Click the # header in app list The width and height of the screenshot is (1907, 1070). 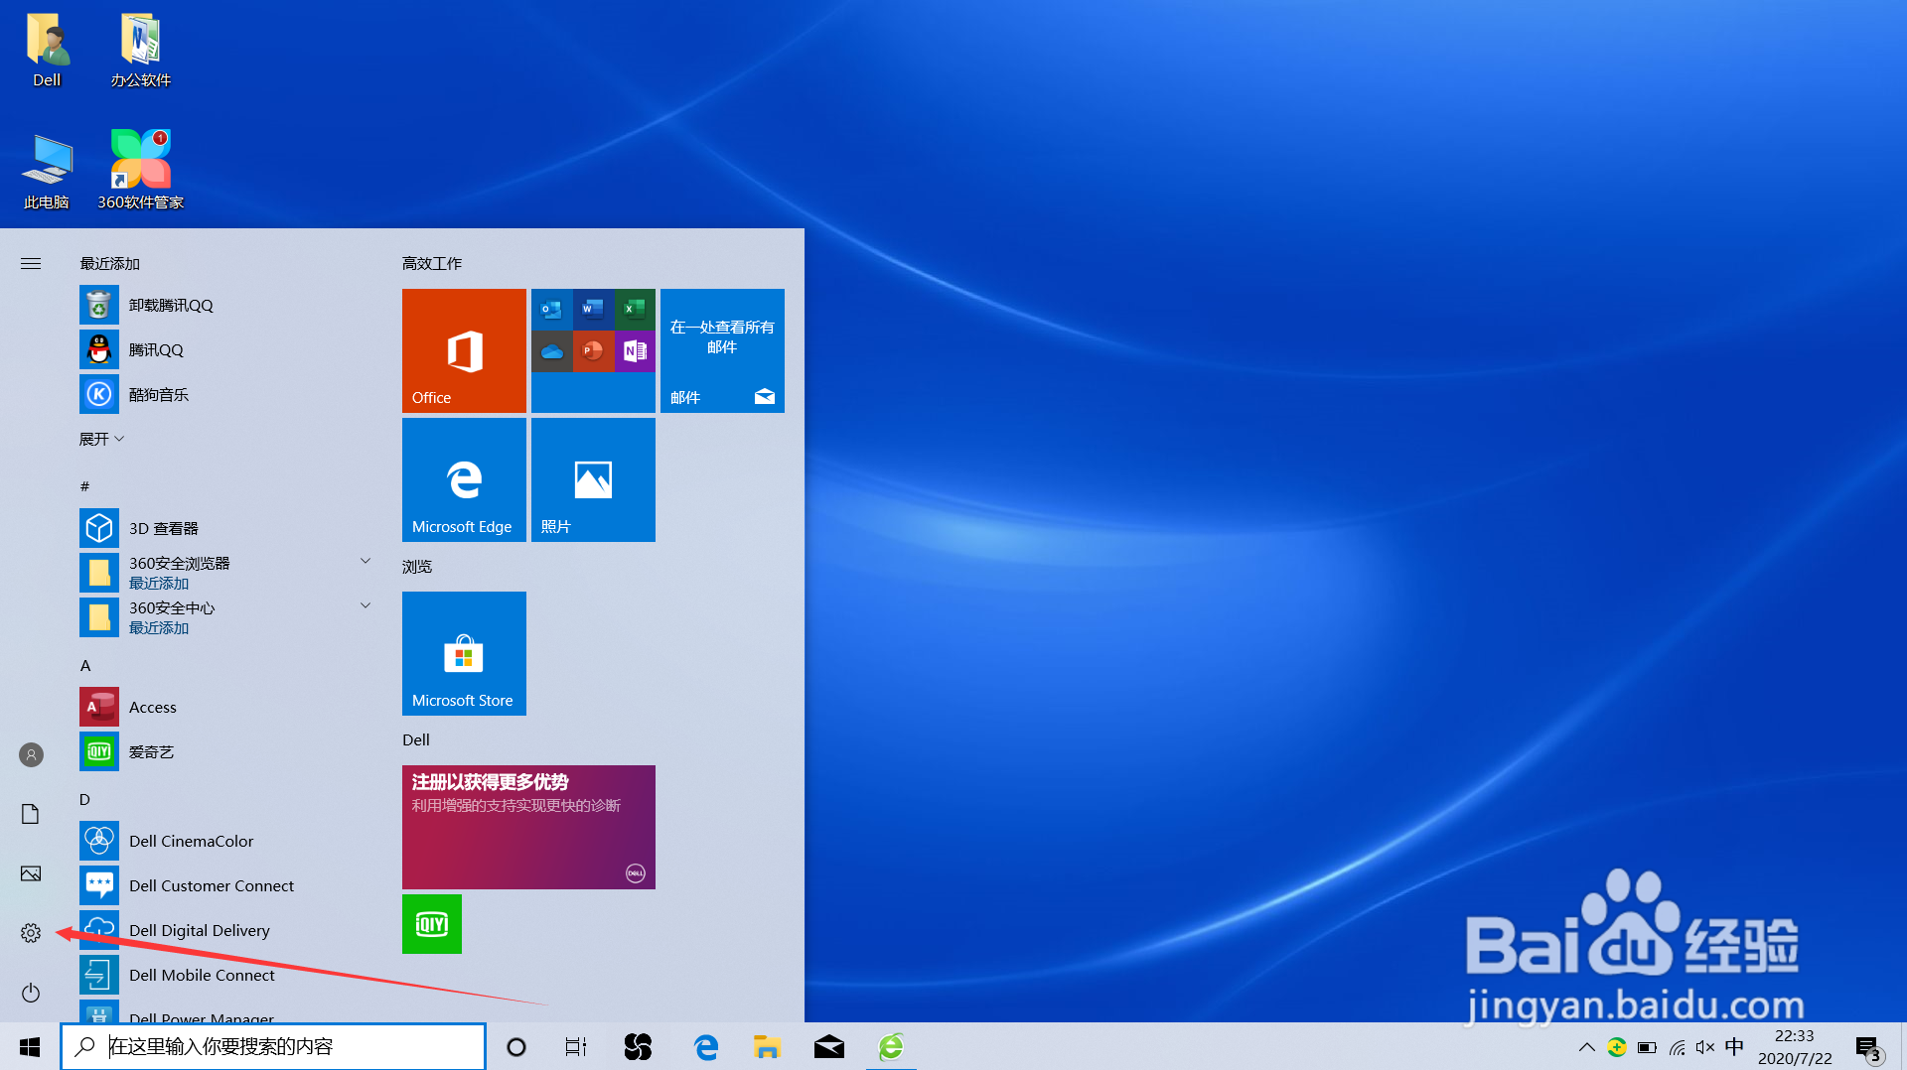[84, 486]
